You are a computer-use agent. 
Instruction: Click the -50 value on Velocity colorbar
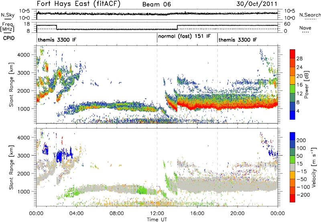[302, 179]
